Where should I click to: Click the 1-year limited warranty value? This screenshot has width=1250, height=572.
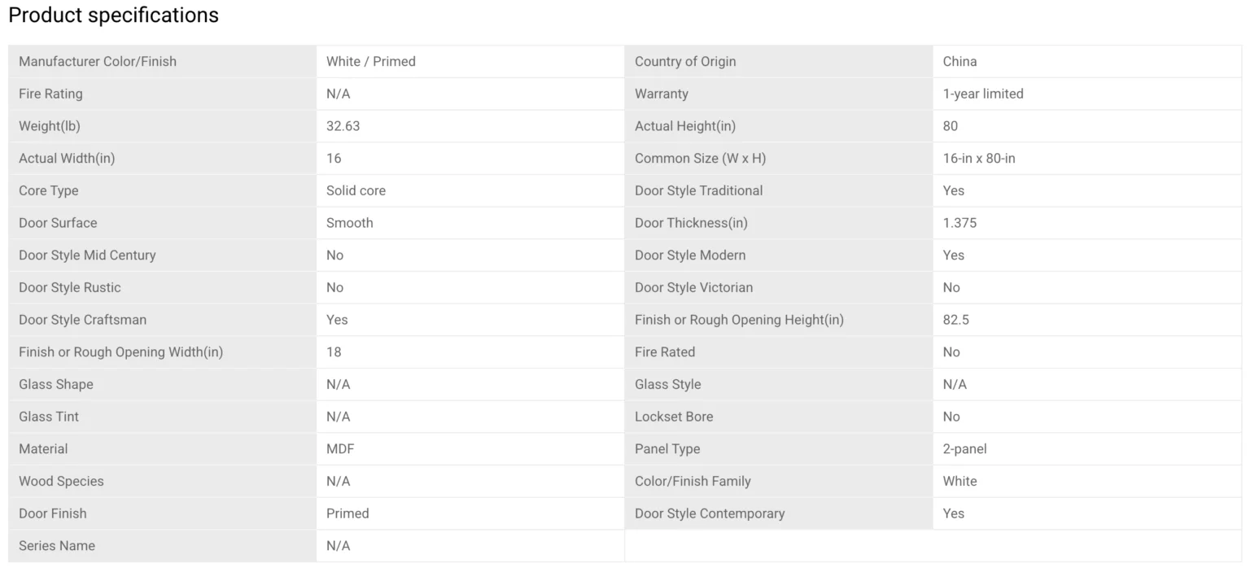coord(983,94)
